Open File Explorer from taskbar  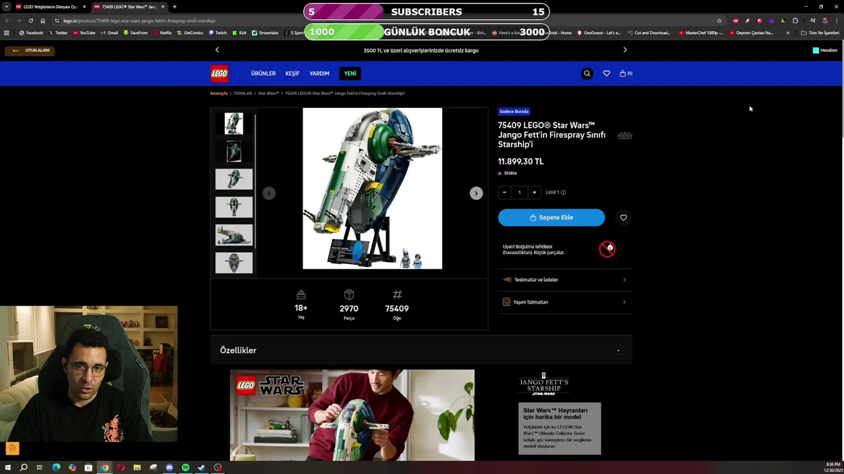(137, 467)
